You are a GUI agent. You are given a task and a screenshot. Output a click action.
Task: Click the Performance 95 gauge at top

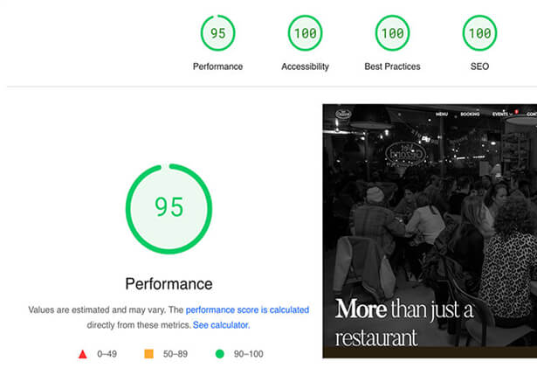coord(217,33)
